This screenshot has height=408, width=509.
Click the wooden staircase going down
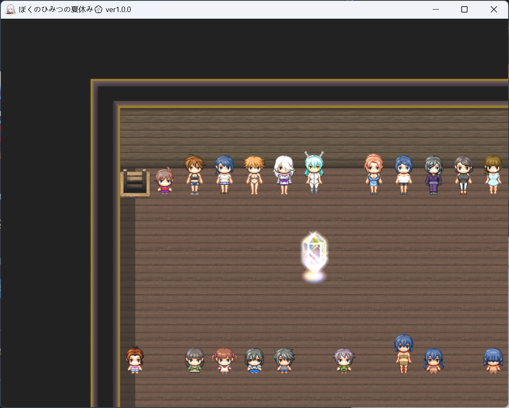pos(134,183)
